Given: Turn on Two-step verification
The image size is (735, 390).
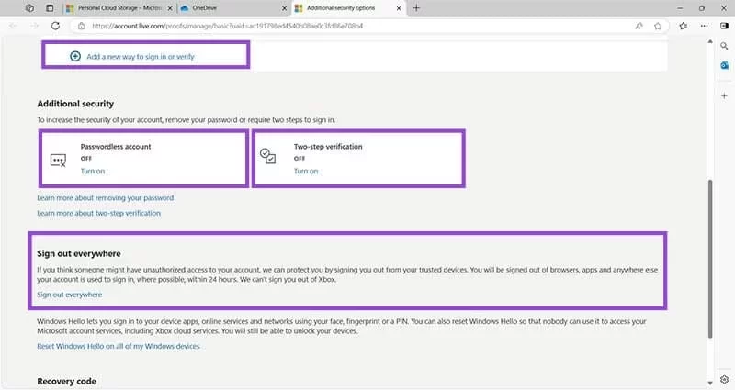Looking at the screenshot, I should [x=306, y=172].
